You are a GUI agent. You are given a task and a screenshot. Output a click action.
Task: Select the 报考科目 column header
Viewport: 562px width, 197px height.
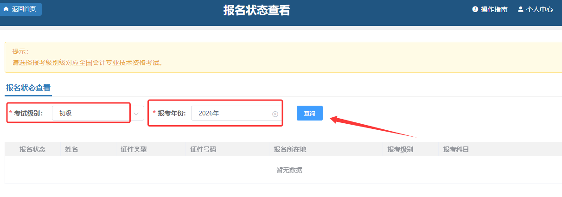pyautogui.click(x=456, y=149)
